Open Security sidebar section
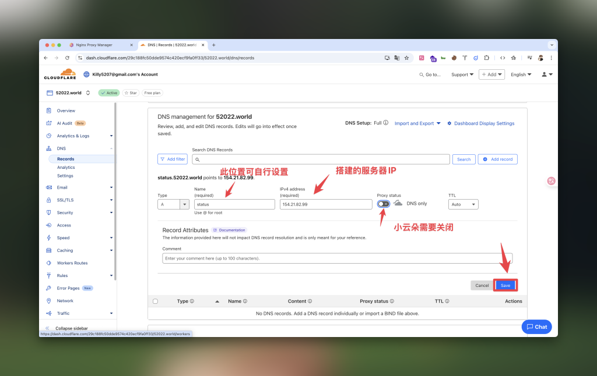597x376 pixels. tap(65, 212)
